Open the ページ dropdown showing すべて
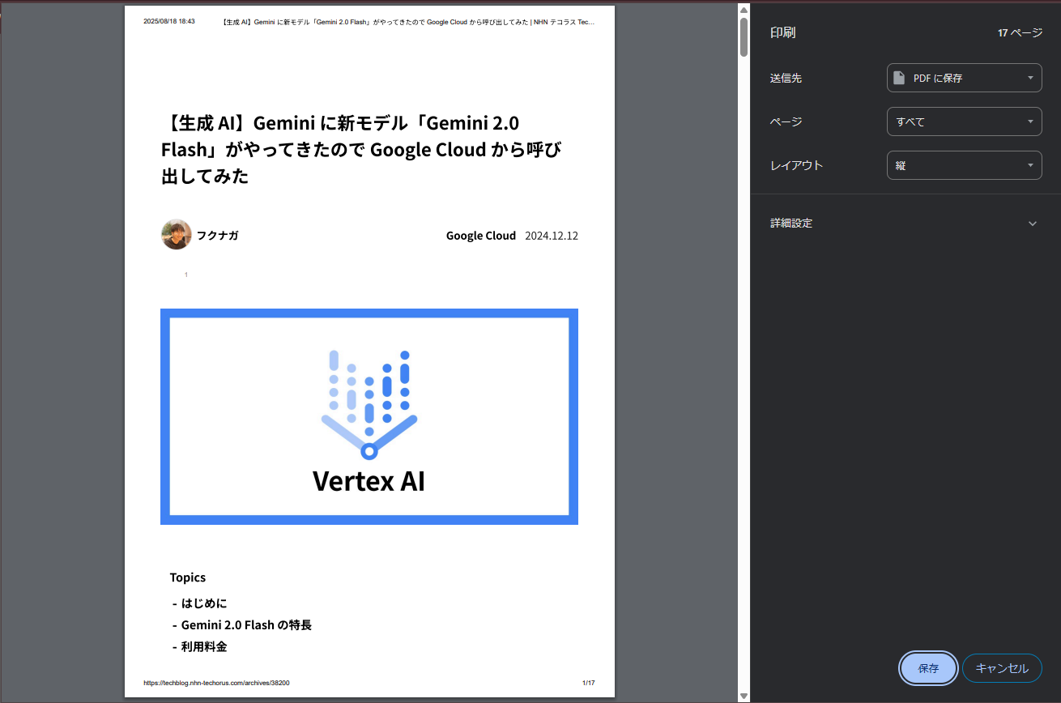This screenshot has height=703, width=1061. (964, 121)
